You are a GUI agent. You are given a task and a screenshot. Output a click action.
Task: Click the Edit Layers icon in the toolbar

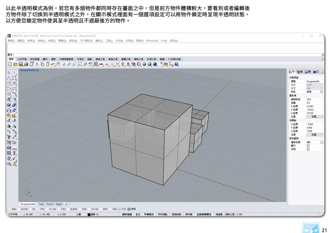133,64
